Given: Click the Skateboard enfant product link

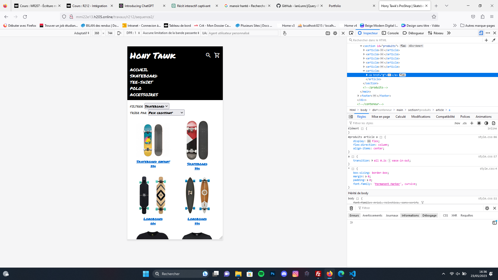Looking at the screenshot, I should point(153,162).
